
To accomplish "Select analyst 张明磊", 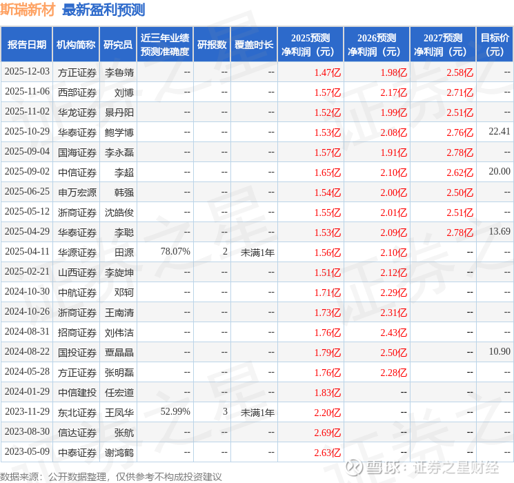I will pyautogui.click(x=119, y=373).
